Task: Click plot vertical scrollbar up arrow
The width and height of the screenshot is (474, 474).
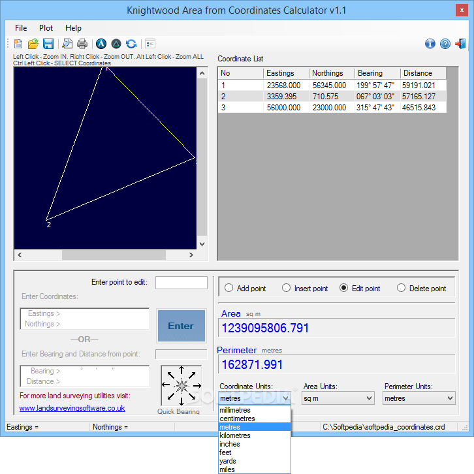Action: (202, 73)
